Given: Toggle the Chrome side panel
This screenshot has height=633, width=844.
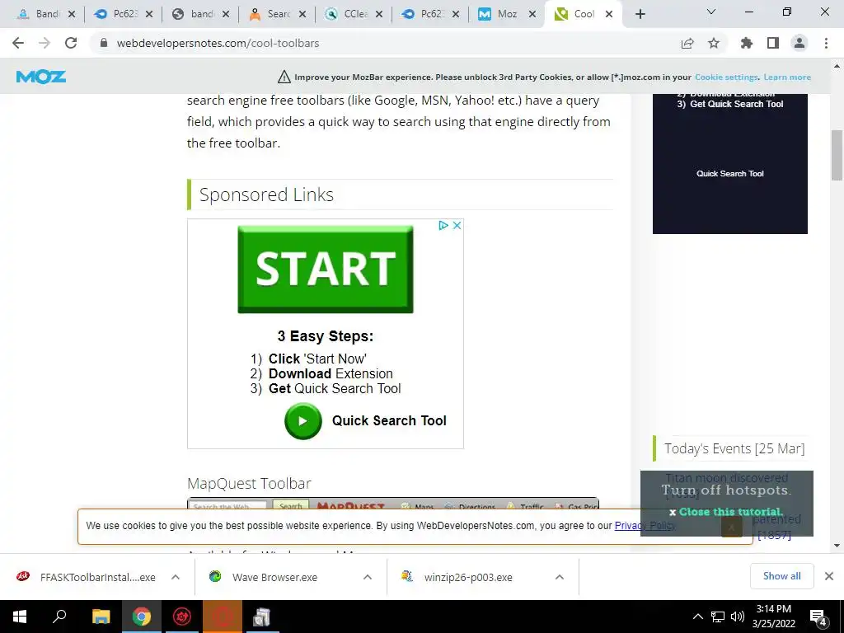Looking at the screenshot, I should (773, 43).
